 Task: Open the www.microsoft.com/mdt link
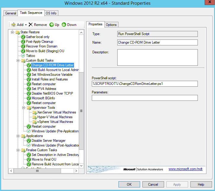click(185, 169)
